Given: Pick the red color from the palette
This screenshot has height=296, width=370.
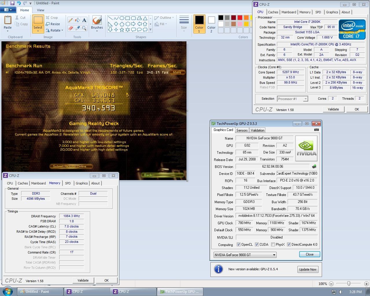Looking at the screenshot, I should pyautogui.click(x=240, y=18).
